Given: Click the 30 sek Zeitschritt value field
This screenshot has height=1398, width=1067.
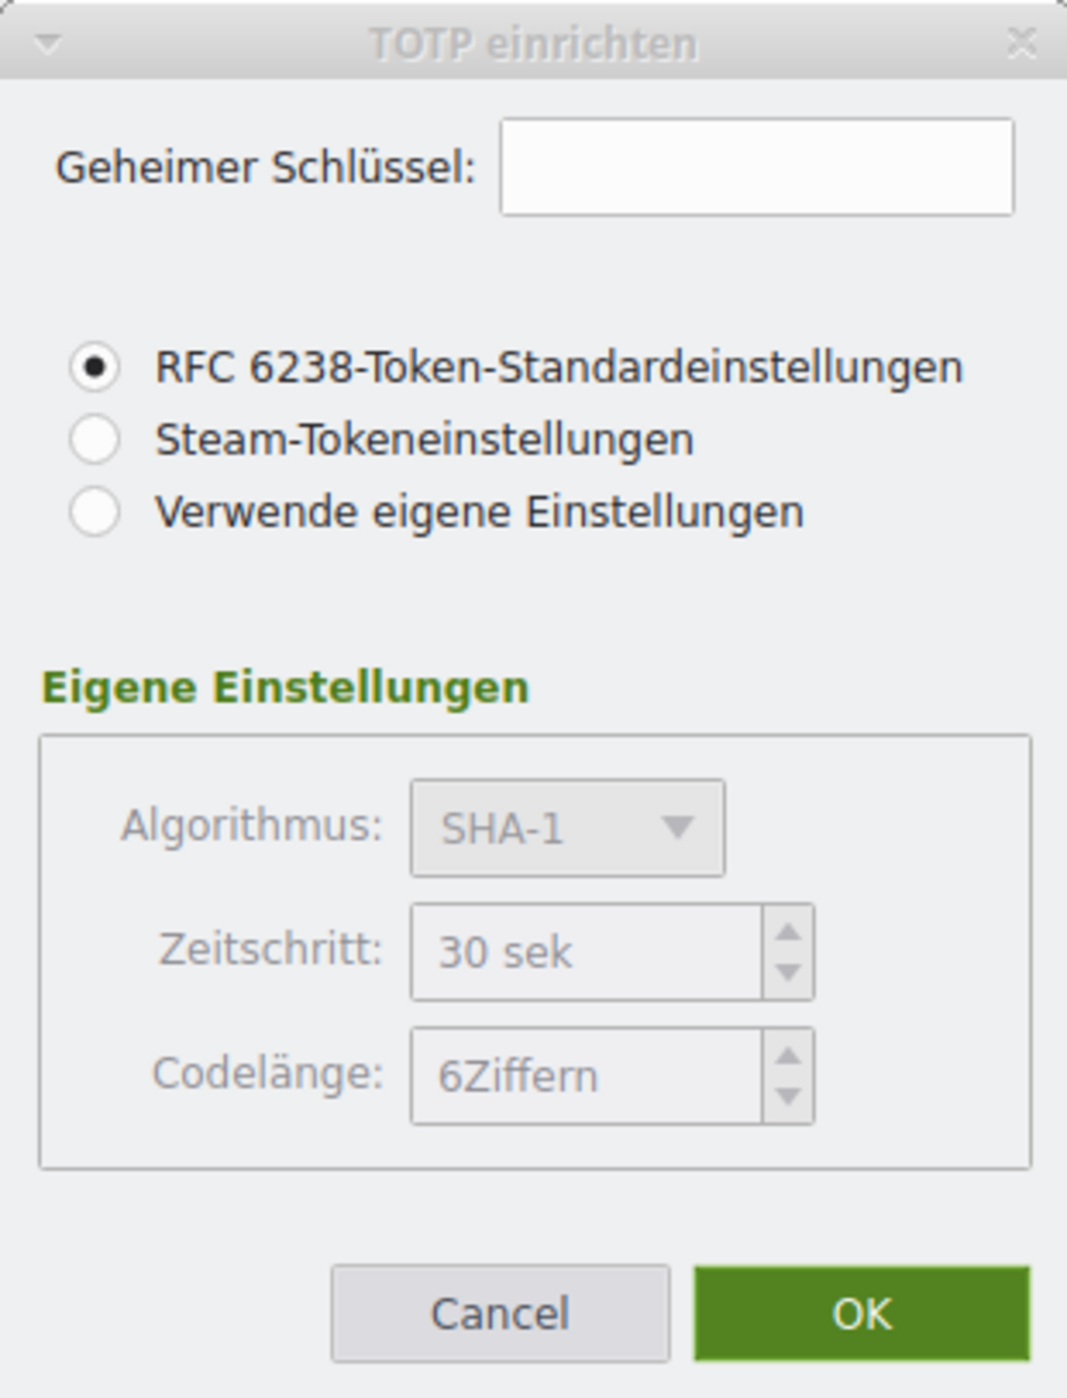Looking at the screenshot, I should [x=585, y=952].
